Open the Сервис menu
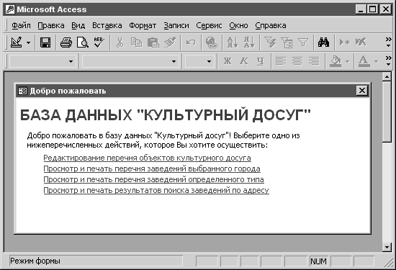Viewport: 396px width, 270px height. [209, 25]
